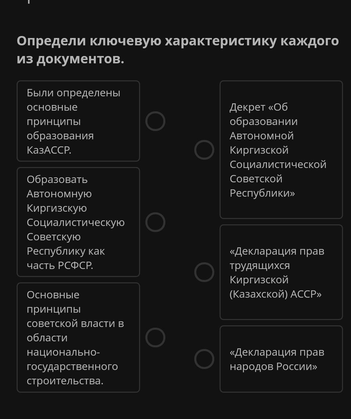Click the word «строительства.» in the third left card
This screenshot has width=351, height=419.
(x=65, y=381)
